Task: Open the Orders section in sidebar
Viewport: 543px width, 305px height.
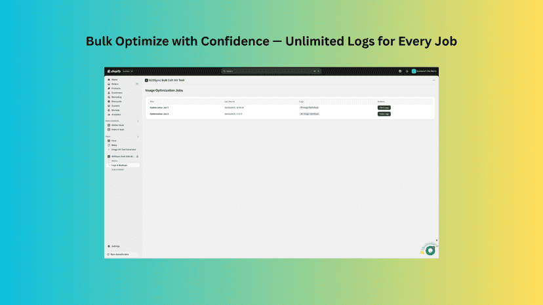Action: (115, 84)
